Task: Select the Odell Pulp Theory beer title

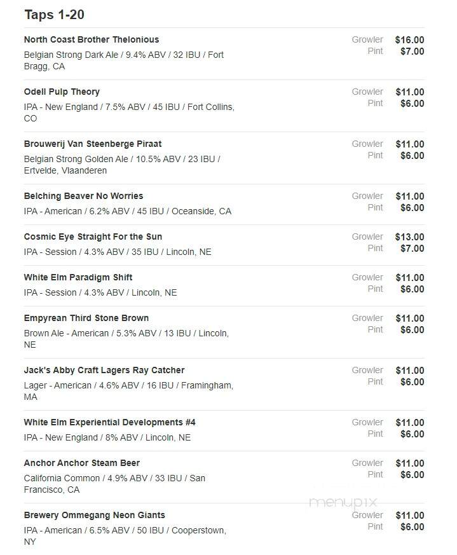Action: pyautogui.click(x=62, y=92)
